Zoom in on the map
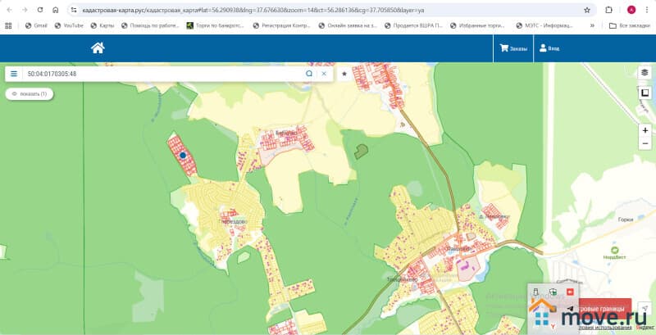Image resolution: width=656 pixels, height=335 pixels. pyautogui.click(x=645, y=130)
